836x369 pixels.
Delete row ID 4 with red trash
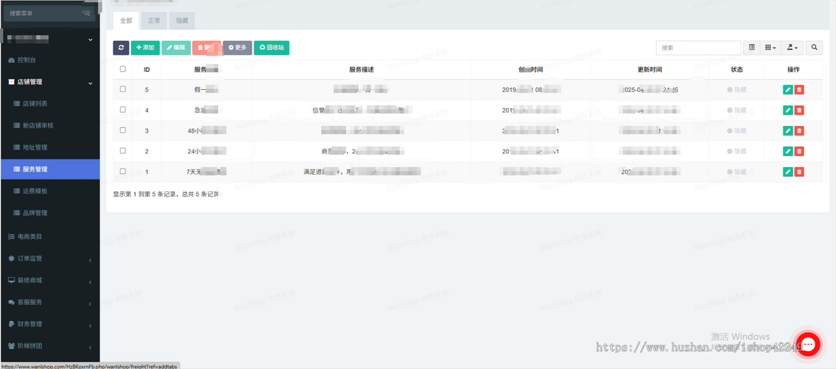pos(799,110)
